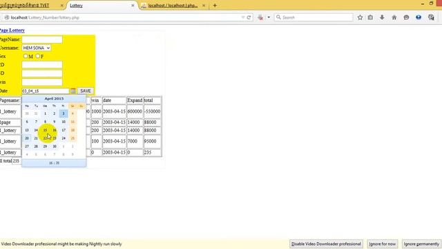The image size is (442, 249).
Task: Click the browser Search box
Action: (x=314, y=17)
